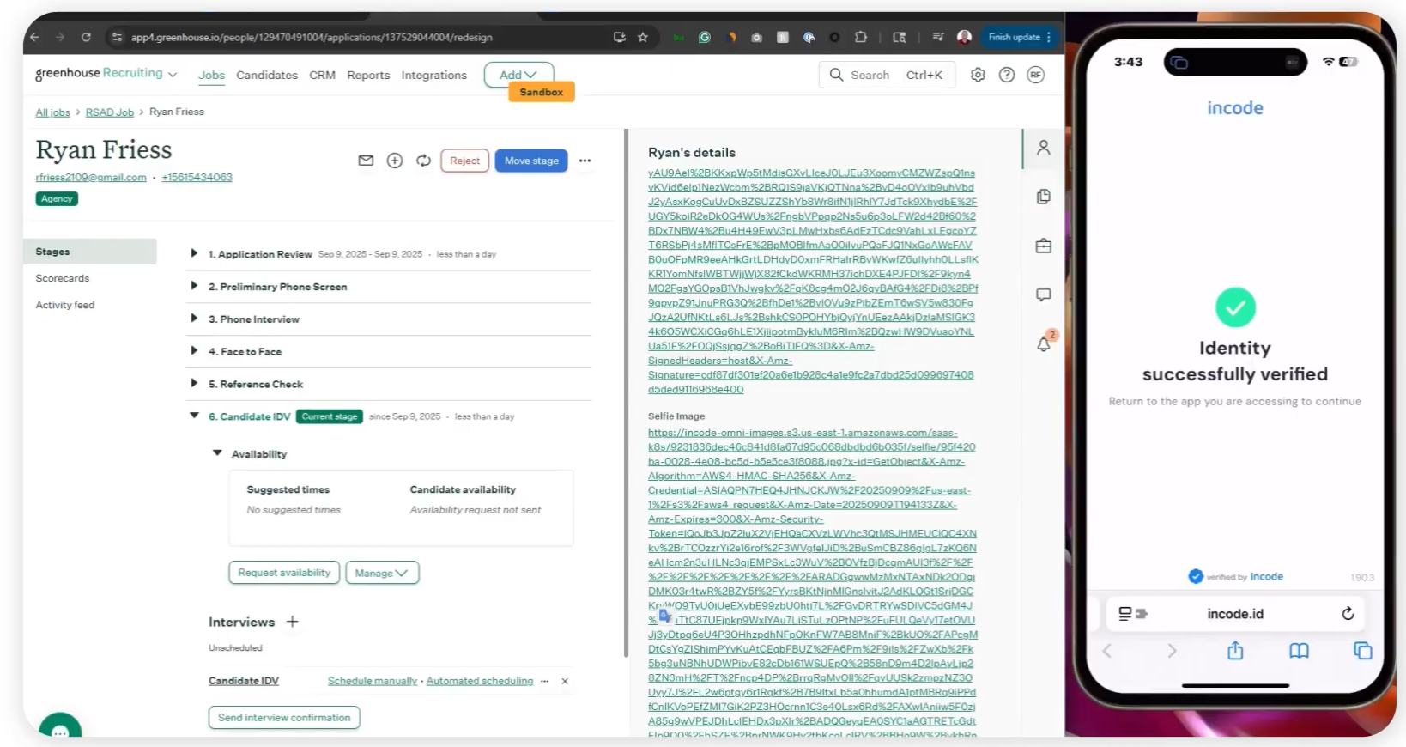This screenshot has width=1406, height=747.
Task: Remove Candidate IDV interview with the X icon
Action: 565,681
